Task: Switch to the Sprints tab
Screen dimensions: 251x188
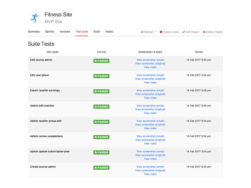Action: pyautogui.click(x=50, y=32)
